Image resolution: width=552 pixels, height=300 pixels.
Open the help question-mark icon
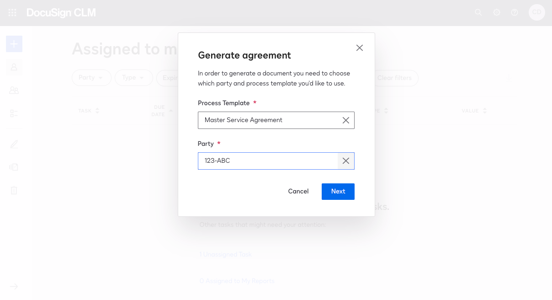coord(515,12)
